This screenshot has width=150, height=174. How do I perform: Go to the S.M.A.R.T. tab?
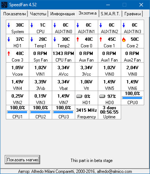[x=110, y=14]
